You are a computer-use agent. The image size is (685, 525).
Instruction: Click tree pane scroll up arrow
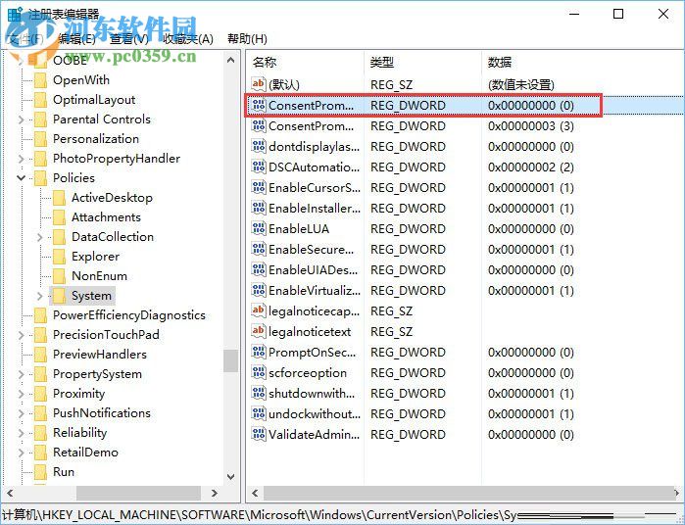tap(231, 60)
